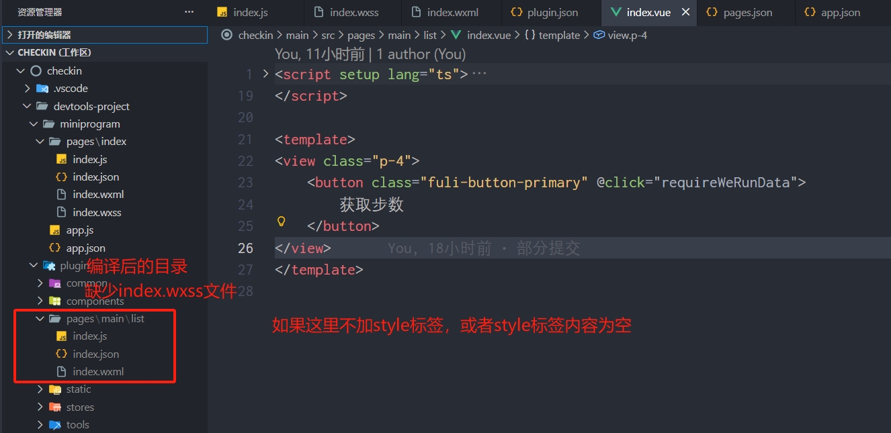
Task: Click the 'view.p-4' breadcrumb item
Action: click(x=627, y=35)
